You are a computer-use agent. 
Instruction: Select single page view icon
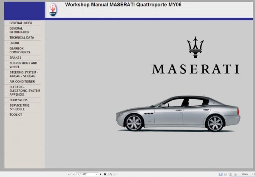click(x=221, y=174)
